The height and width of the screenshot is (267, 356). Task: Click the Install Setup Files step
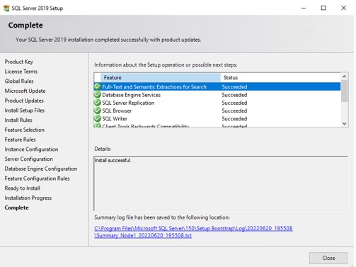tap(25, 110)
